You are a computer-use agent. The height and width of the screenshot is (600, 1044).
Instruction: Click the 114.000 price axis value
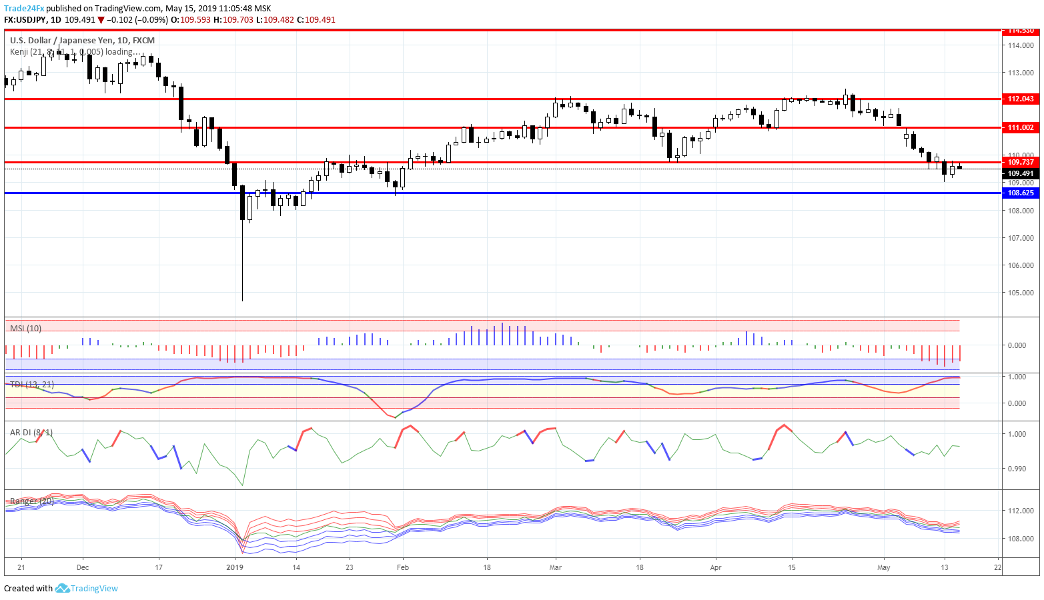tap(1021, 45)
